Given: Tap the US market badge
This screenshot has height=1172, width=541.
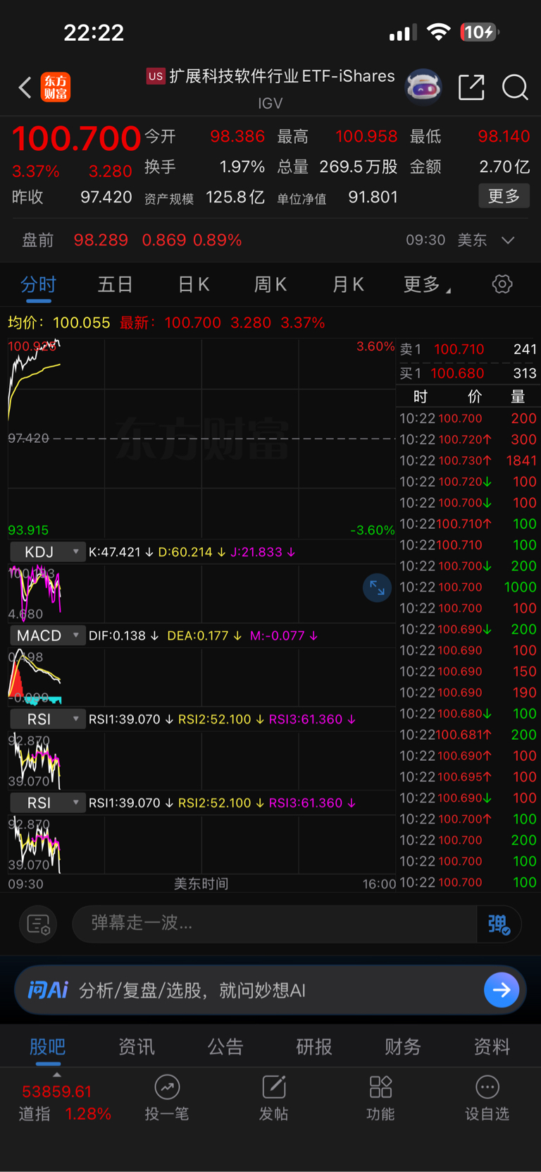Looking at the screenshot, I should (x=156, y=76).
